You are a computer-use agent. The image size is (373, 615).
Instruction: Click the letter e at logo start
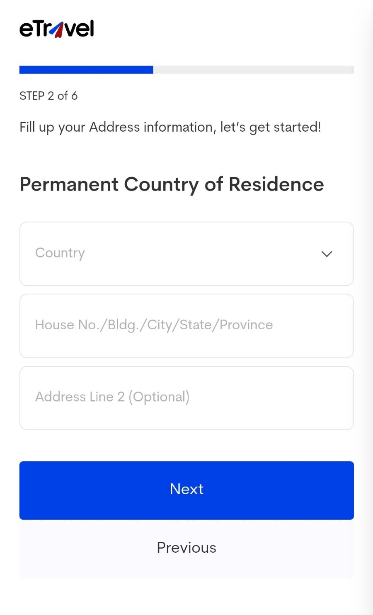tap(26, 30)
